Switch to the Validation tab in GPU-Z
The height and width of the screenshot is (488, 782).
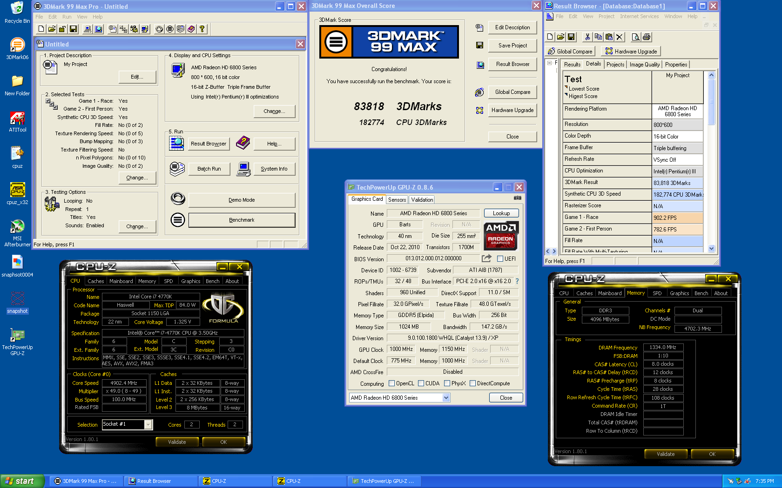tap(422, 200)
